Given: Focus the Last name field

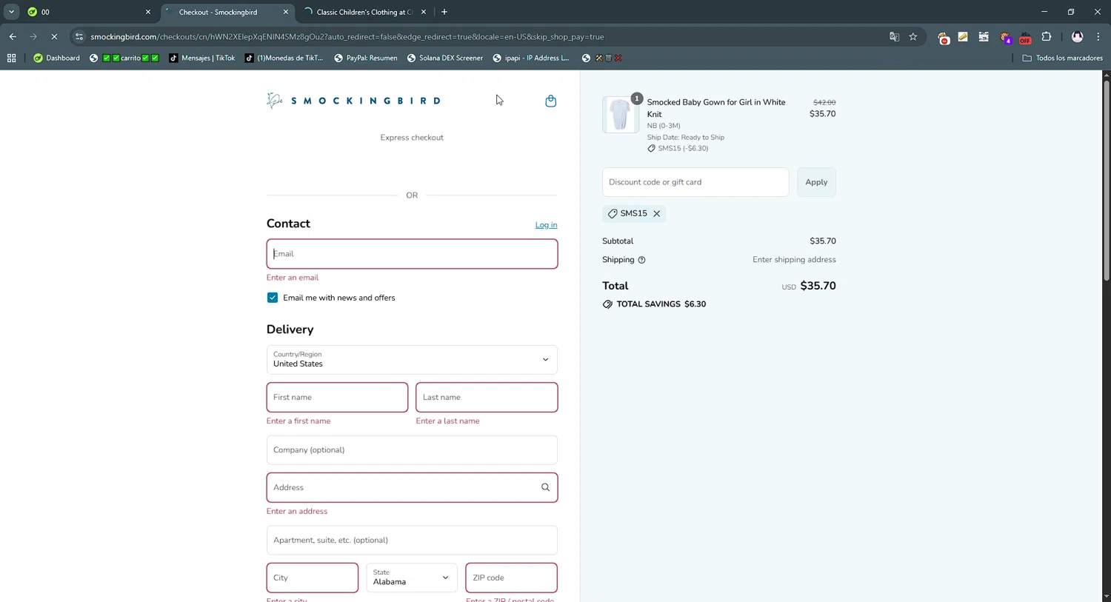Looking at the screenshot, I should tap(487, 398).
